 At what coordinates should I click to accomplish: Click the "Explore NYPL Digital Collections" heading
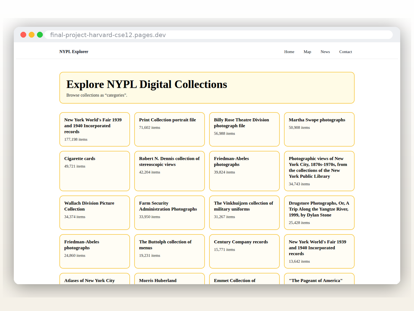[147, 84]
